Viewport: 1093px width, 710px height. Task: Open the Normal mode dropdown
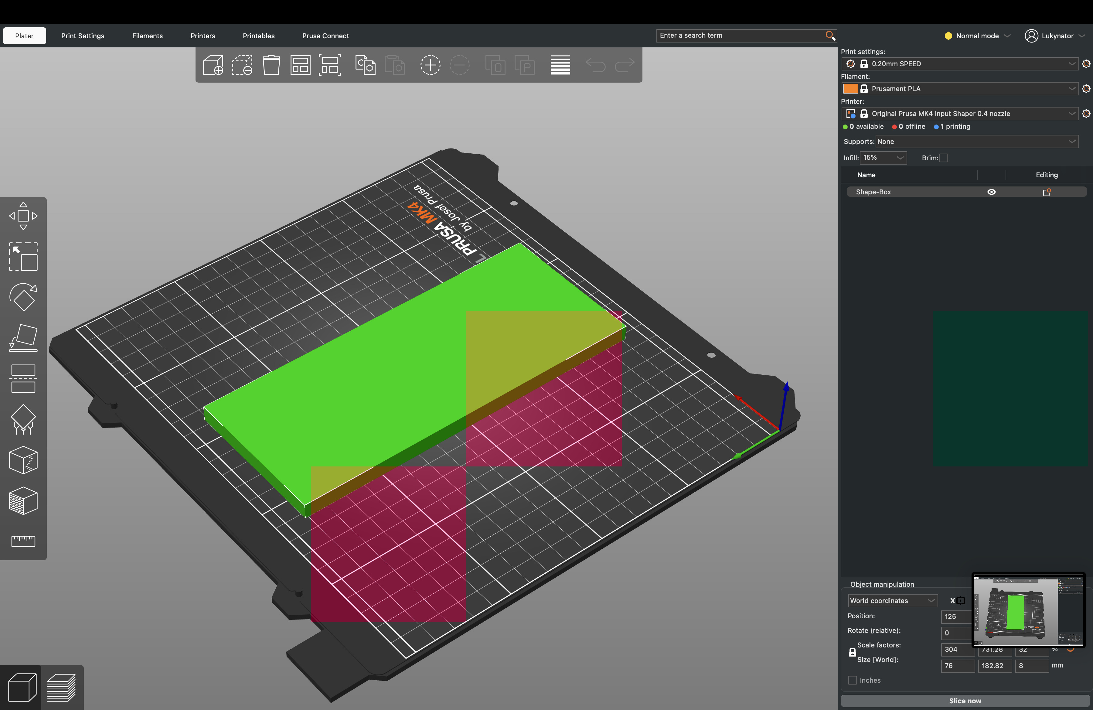977,36
